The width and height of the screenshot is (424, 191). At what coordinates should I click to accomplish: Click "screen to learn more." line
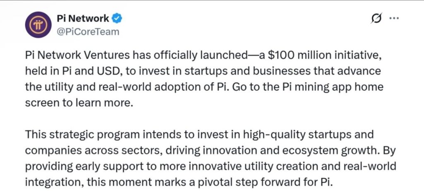tap(79, 103)
